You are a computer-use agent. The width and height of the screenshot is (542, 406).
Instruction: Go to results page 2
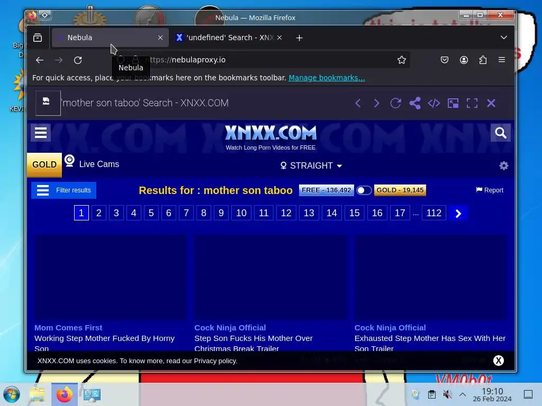click(99, 213)
